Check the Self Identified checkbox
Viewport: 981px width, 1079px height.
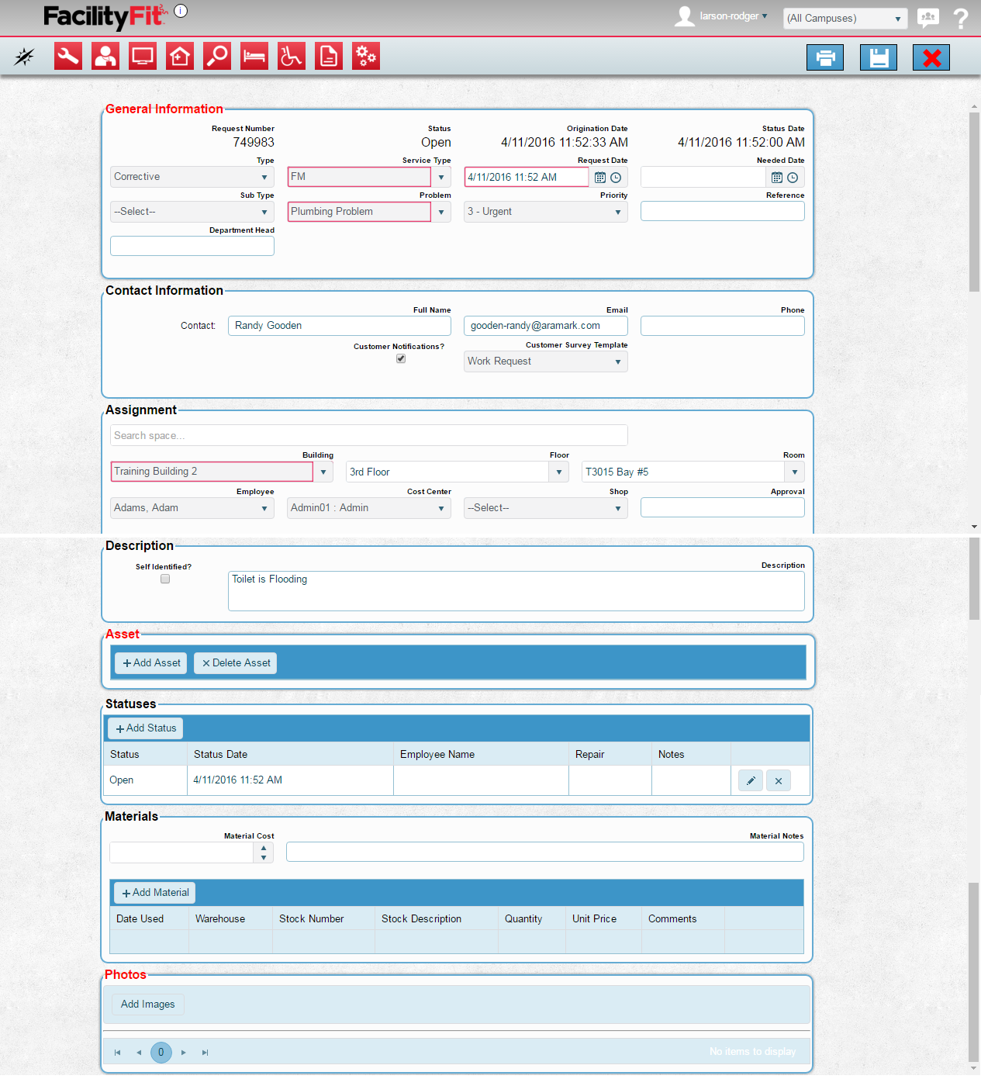click(x=165, y=579)
